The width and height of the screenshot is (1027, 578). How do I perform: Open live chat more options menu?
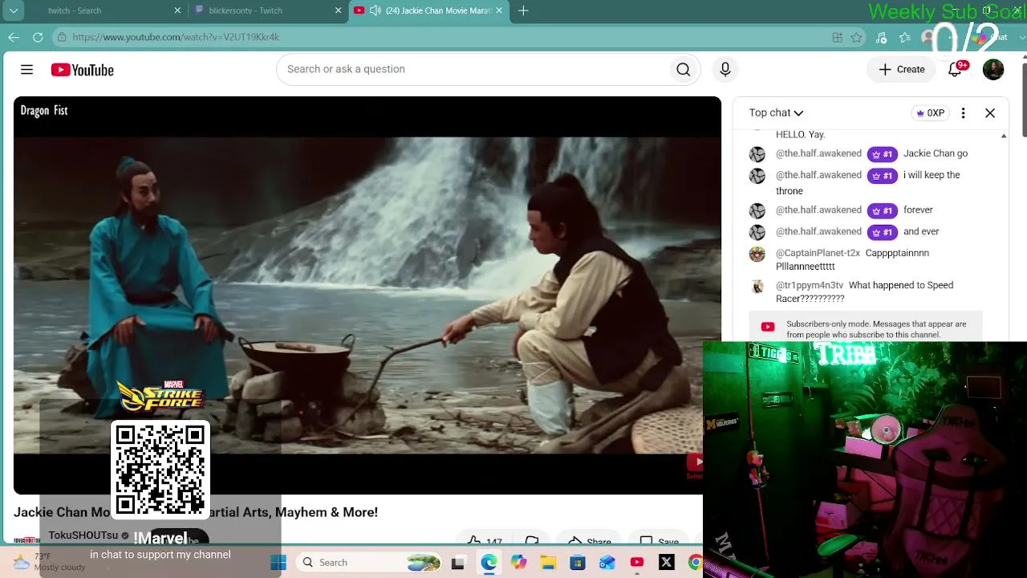click(963, 113)
